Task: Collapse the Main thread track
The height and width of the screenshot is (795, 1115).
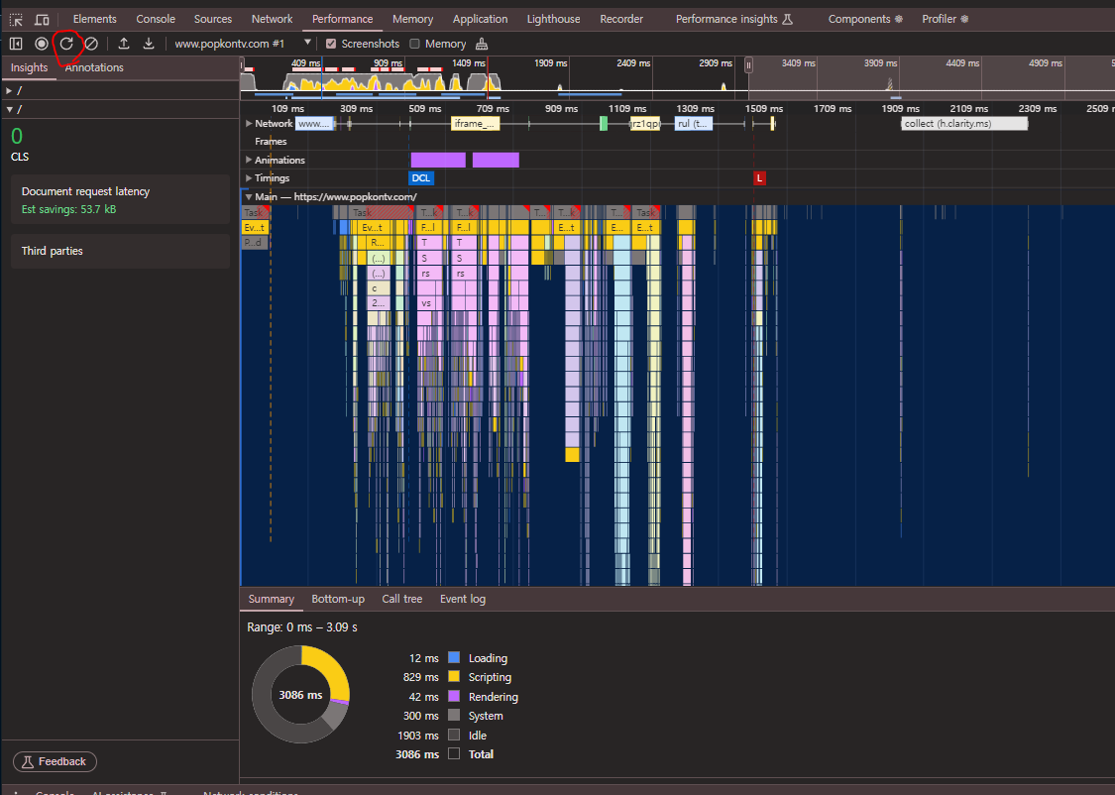Action: [249, 197]
